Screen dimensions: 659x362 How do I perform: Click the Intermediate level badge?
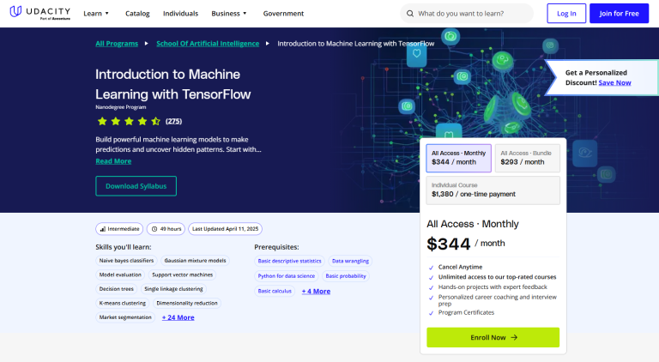click(x=119, y=229)
